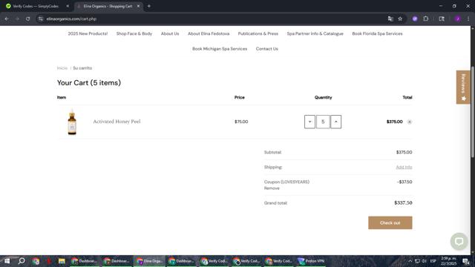The image size is (475, 267).
Task: Click the quantity field showing 5
Action: pyautogui.click(x=323, y=122)
